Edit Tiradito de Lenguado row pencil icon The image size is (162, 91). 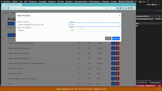pyautogui.click(x=113, y=74)
